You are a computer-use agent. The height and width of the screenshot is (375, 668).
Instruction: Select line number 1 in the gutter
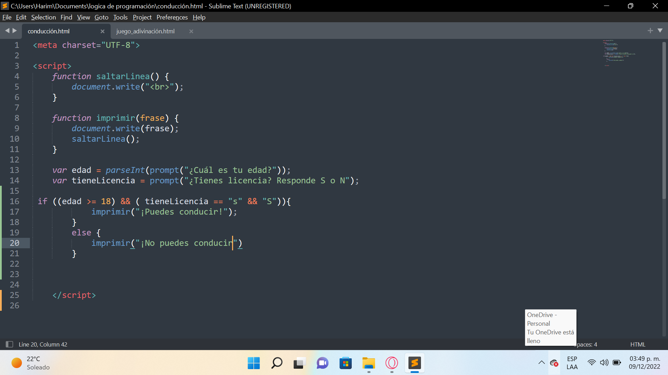click(x=17, y=45)
